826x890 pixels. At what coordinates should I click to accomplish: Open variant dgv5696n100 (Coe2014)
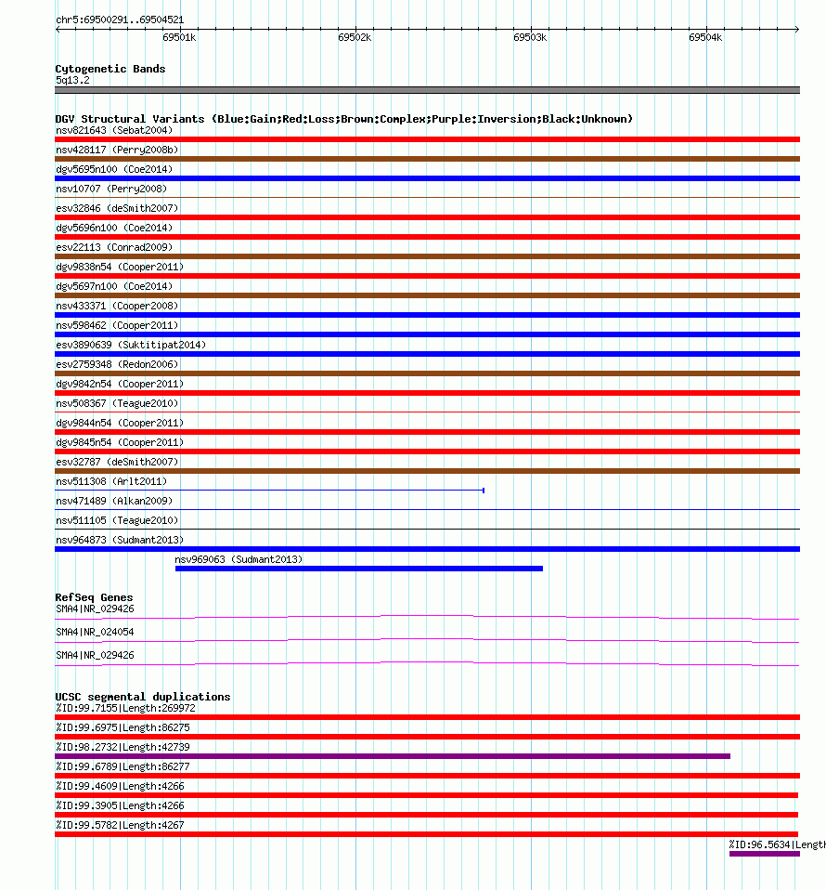tap(428, 237)
